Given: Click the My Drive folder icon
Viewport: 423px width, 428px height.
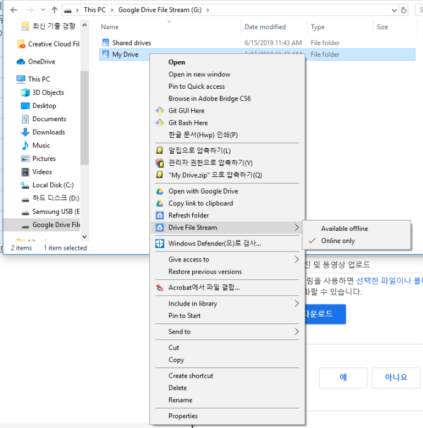Looking at the screenshot, I should coord(105,54).
